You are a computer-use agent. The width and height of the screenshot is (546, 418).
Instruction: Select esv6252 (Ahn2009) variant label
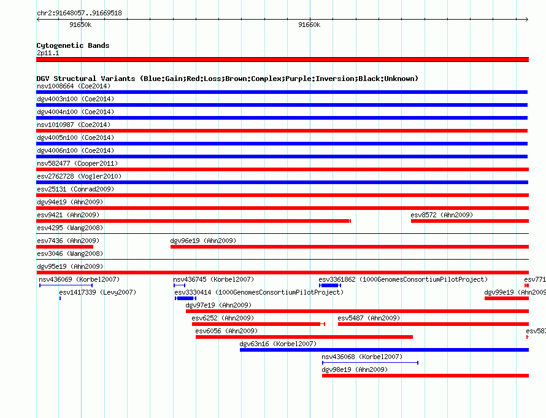point(223,318)
